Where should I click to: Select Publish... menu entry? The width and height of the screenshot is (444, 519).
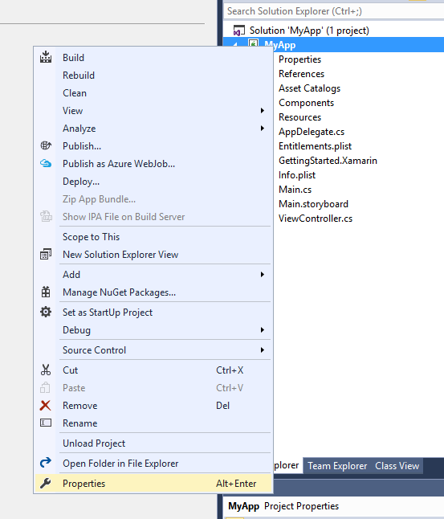click(153, 146)
